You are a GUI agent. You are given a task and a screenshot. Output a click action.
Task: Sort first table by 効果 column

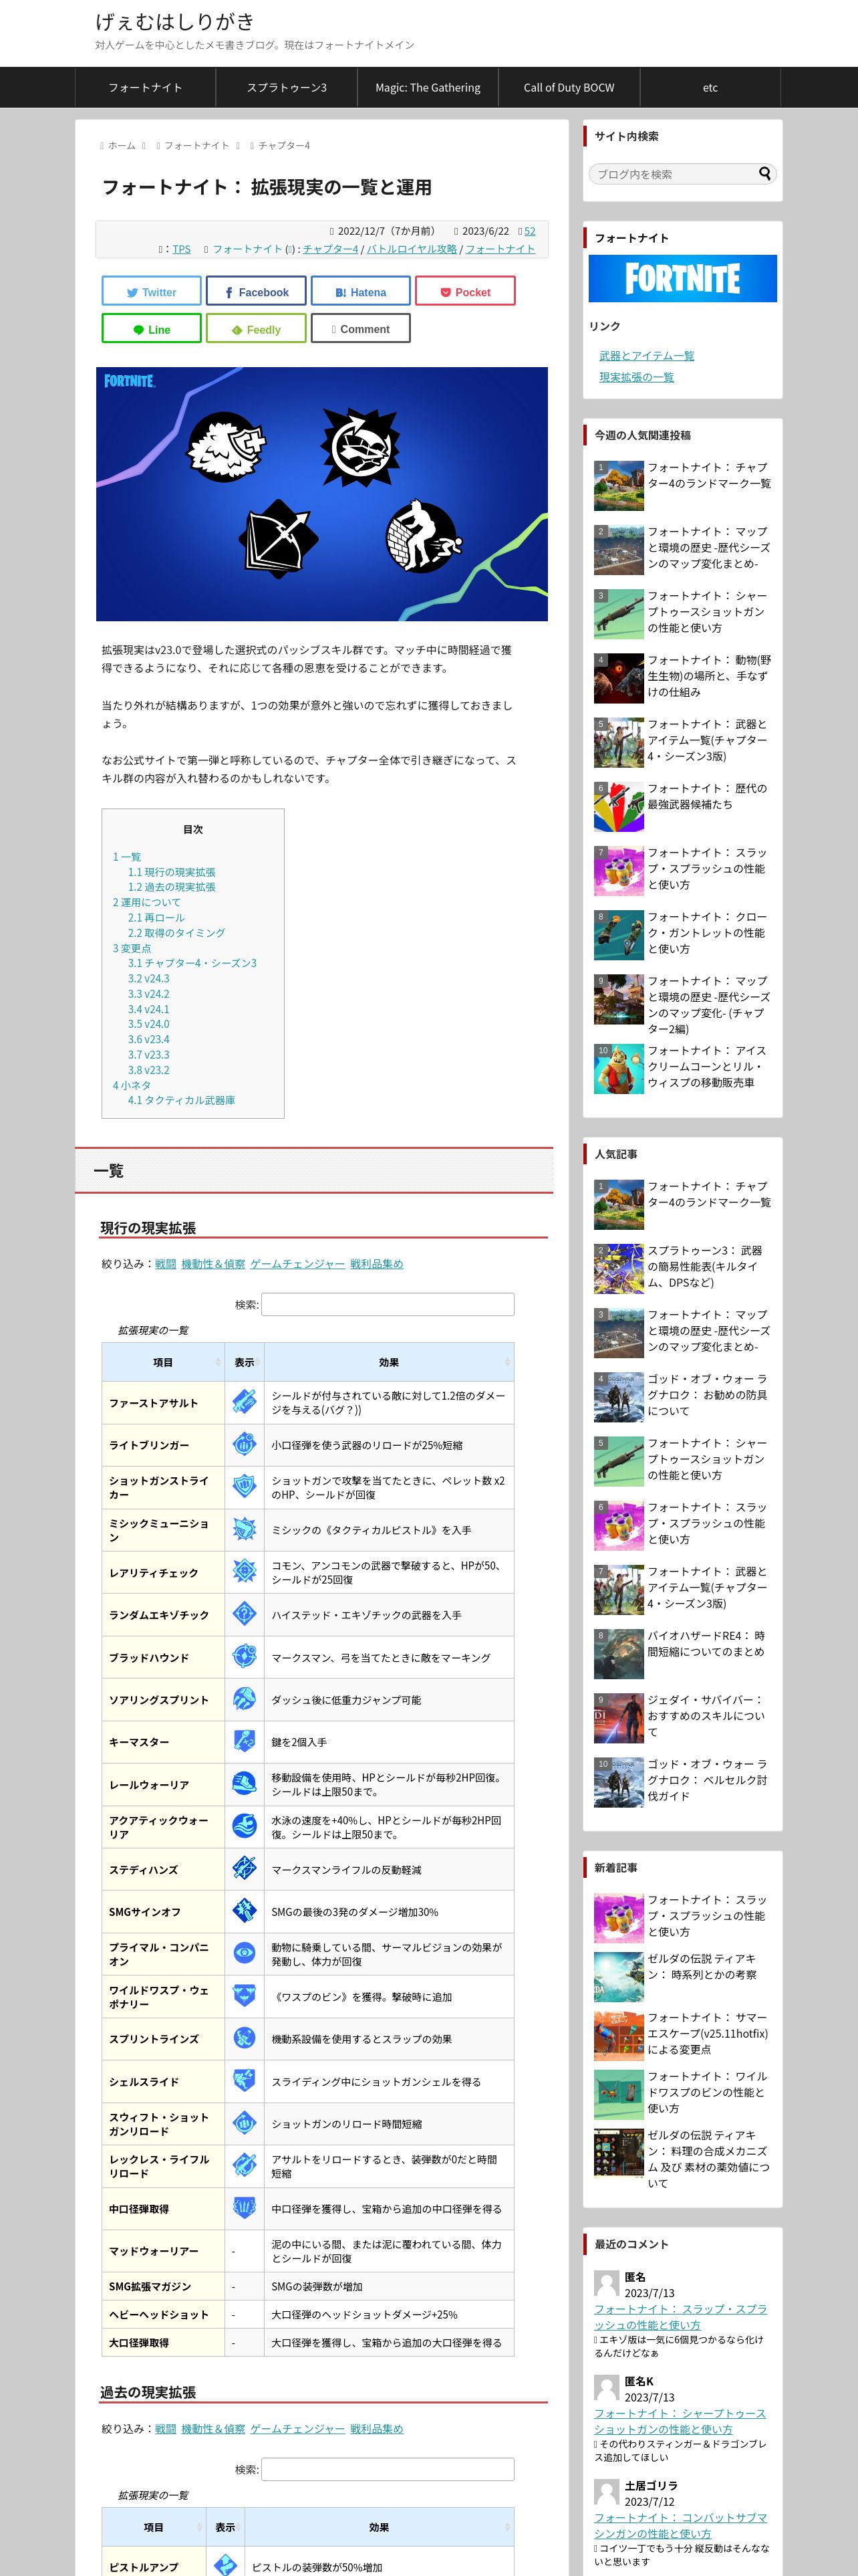coord(388,1362)
